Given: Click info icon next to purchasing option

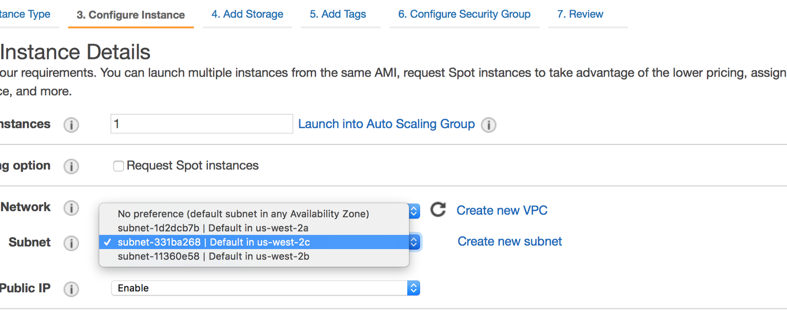Looking at the screenshot, I should pyautogui.click(x=71, y=167).
